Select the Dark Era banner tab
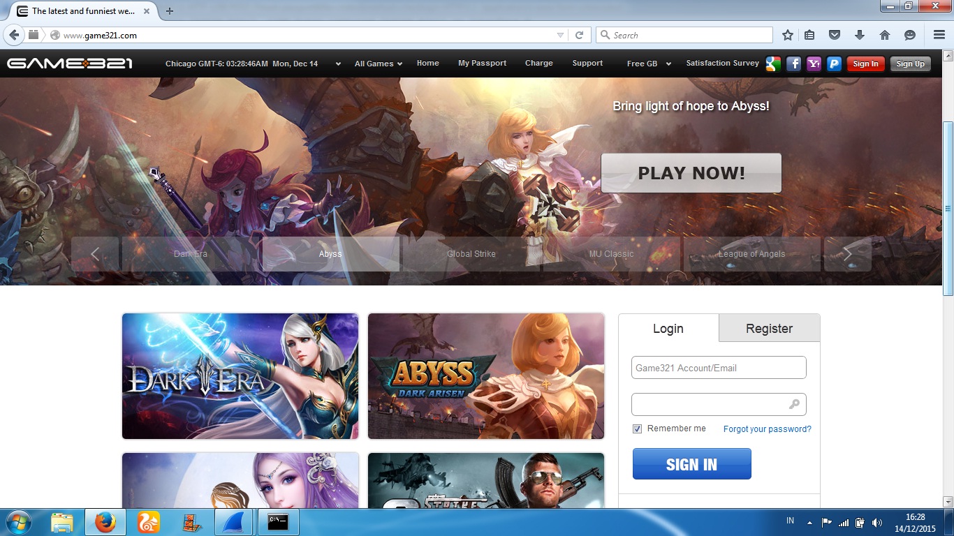Screen dimensions: 954x536 (x=191, y=254)
